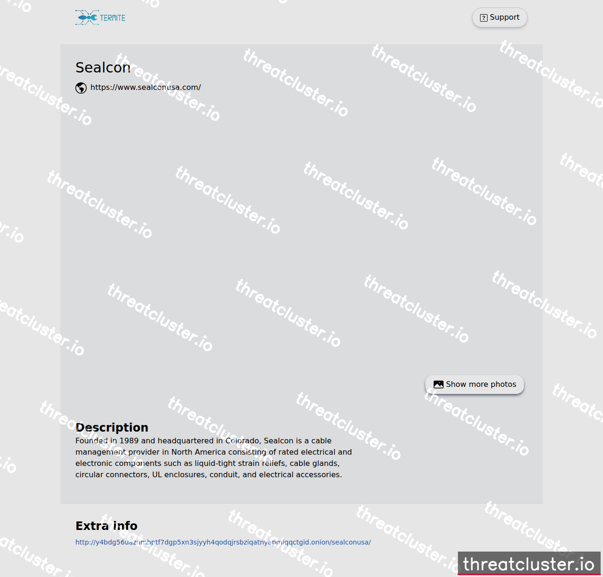Click the globe icon beside the website URL
The image size is (603, 577).
click(x=81, y=88)
